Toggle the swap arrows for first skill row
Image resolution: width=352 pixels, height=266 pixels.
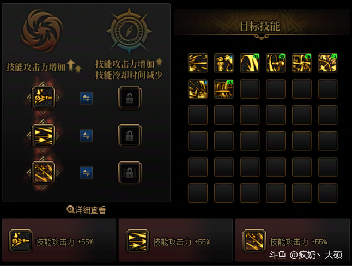coord(86,98)
